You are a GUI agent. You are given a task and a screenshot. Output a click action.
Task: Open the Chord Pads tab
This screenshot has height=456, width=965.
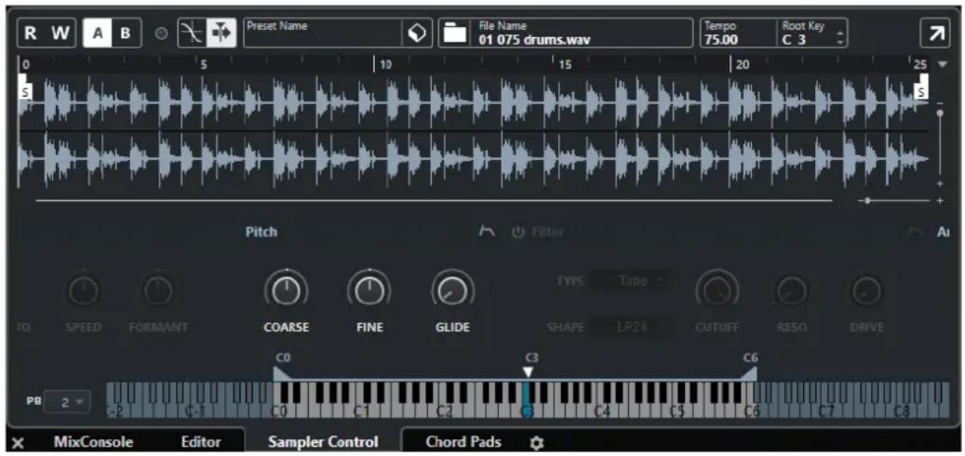(x=463, y=442)
